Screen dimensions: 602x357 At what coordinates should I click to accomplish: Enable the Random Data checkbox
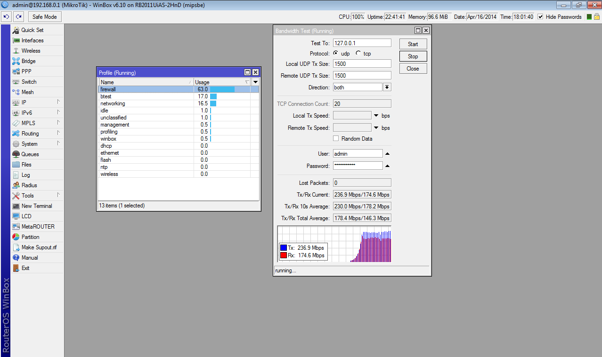point(336,138)
